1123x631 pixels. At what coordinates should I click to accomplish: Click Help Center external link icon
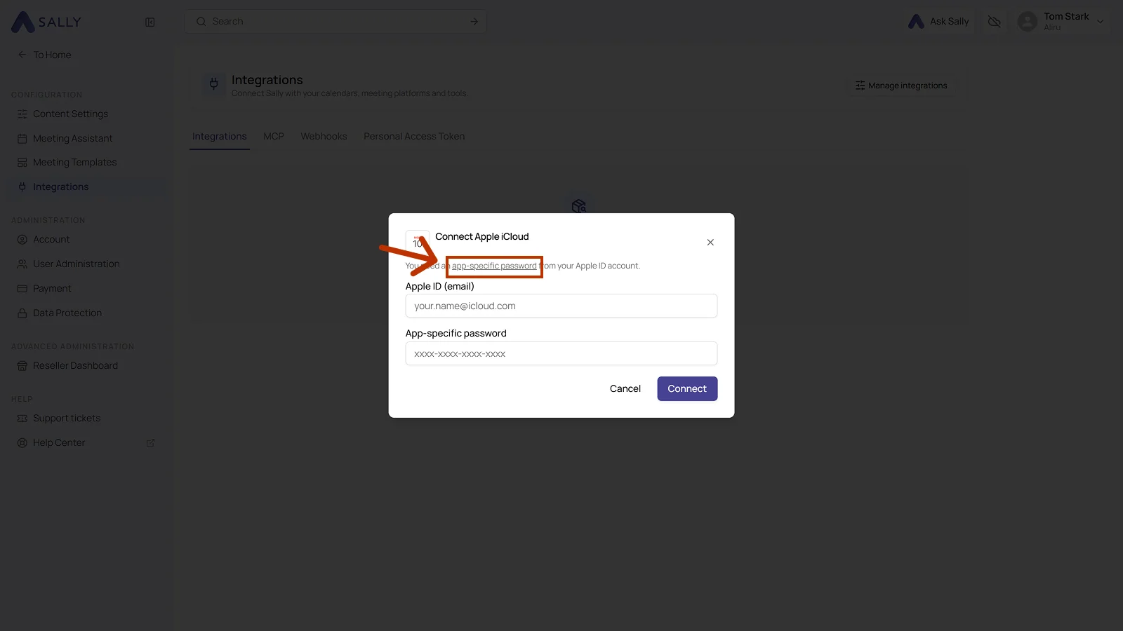point(150,443)
